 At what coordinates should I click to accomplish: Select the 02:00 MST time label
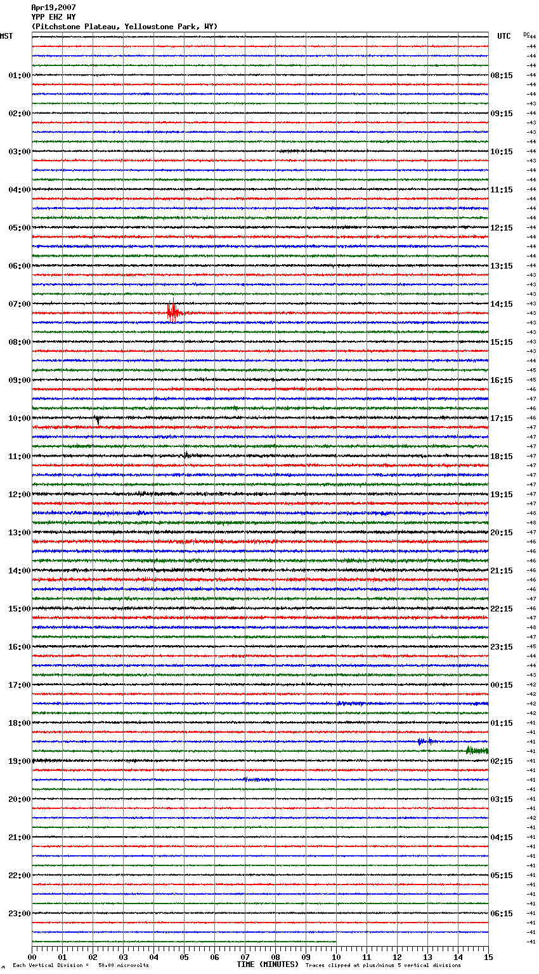click(20, 114)
